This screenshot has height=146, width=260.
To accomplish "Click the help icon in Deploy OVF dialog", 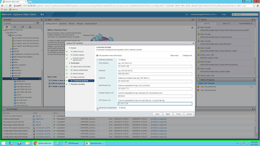I will point(191,43).
